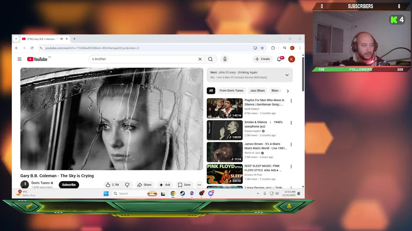412x231 pixels.
Task: Open a new browser tab
Action: click(x=74, y=39)
